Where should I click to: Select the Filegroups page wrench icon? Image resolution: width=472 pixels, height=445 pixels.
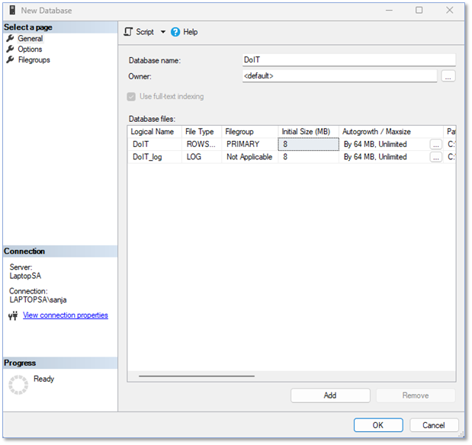click(11, 60)
